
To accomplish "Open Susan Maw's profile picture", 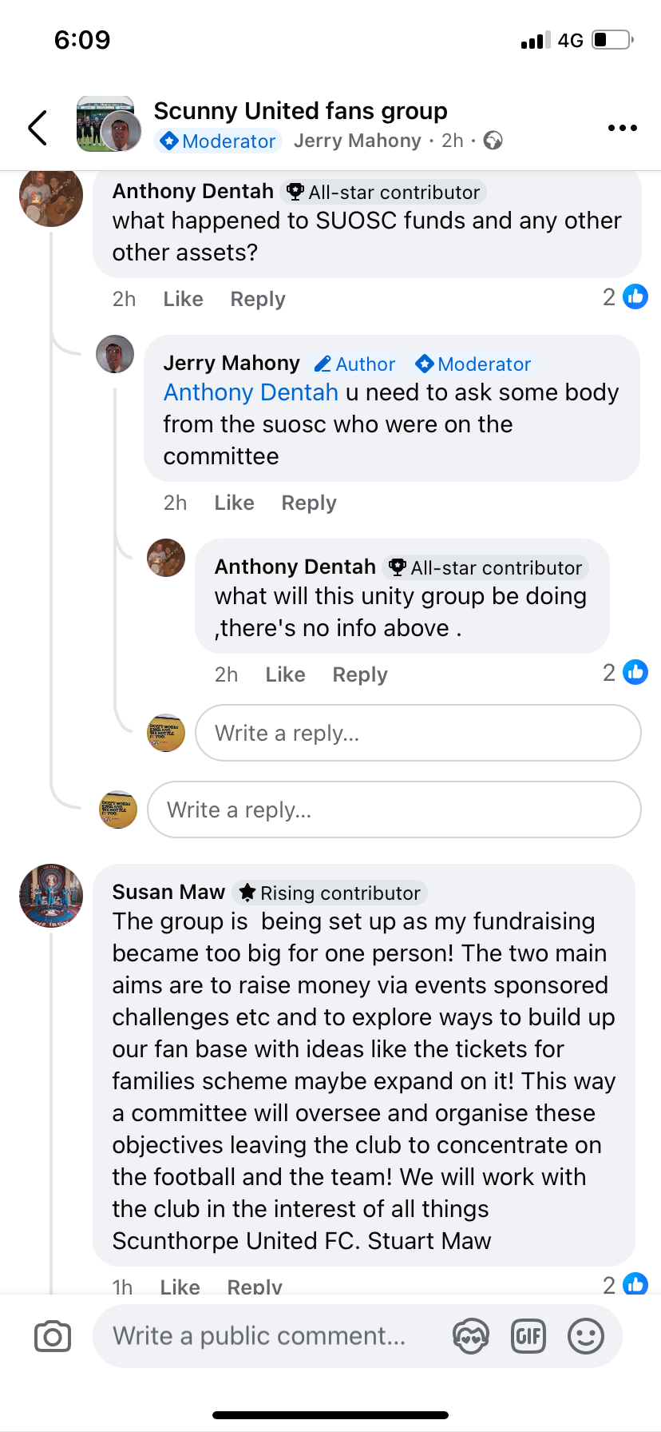I will pos(51,895).
